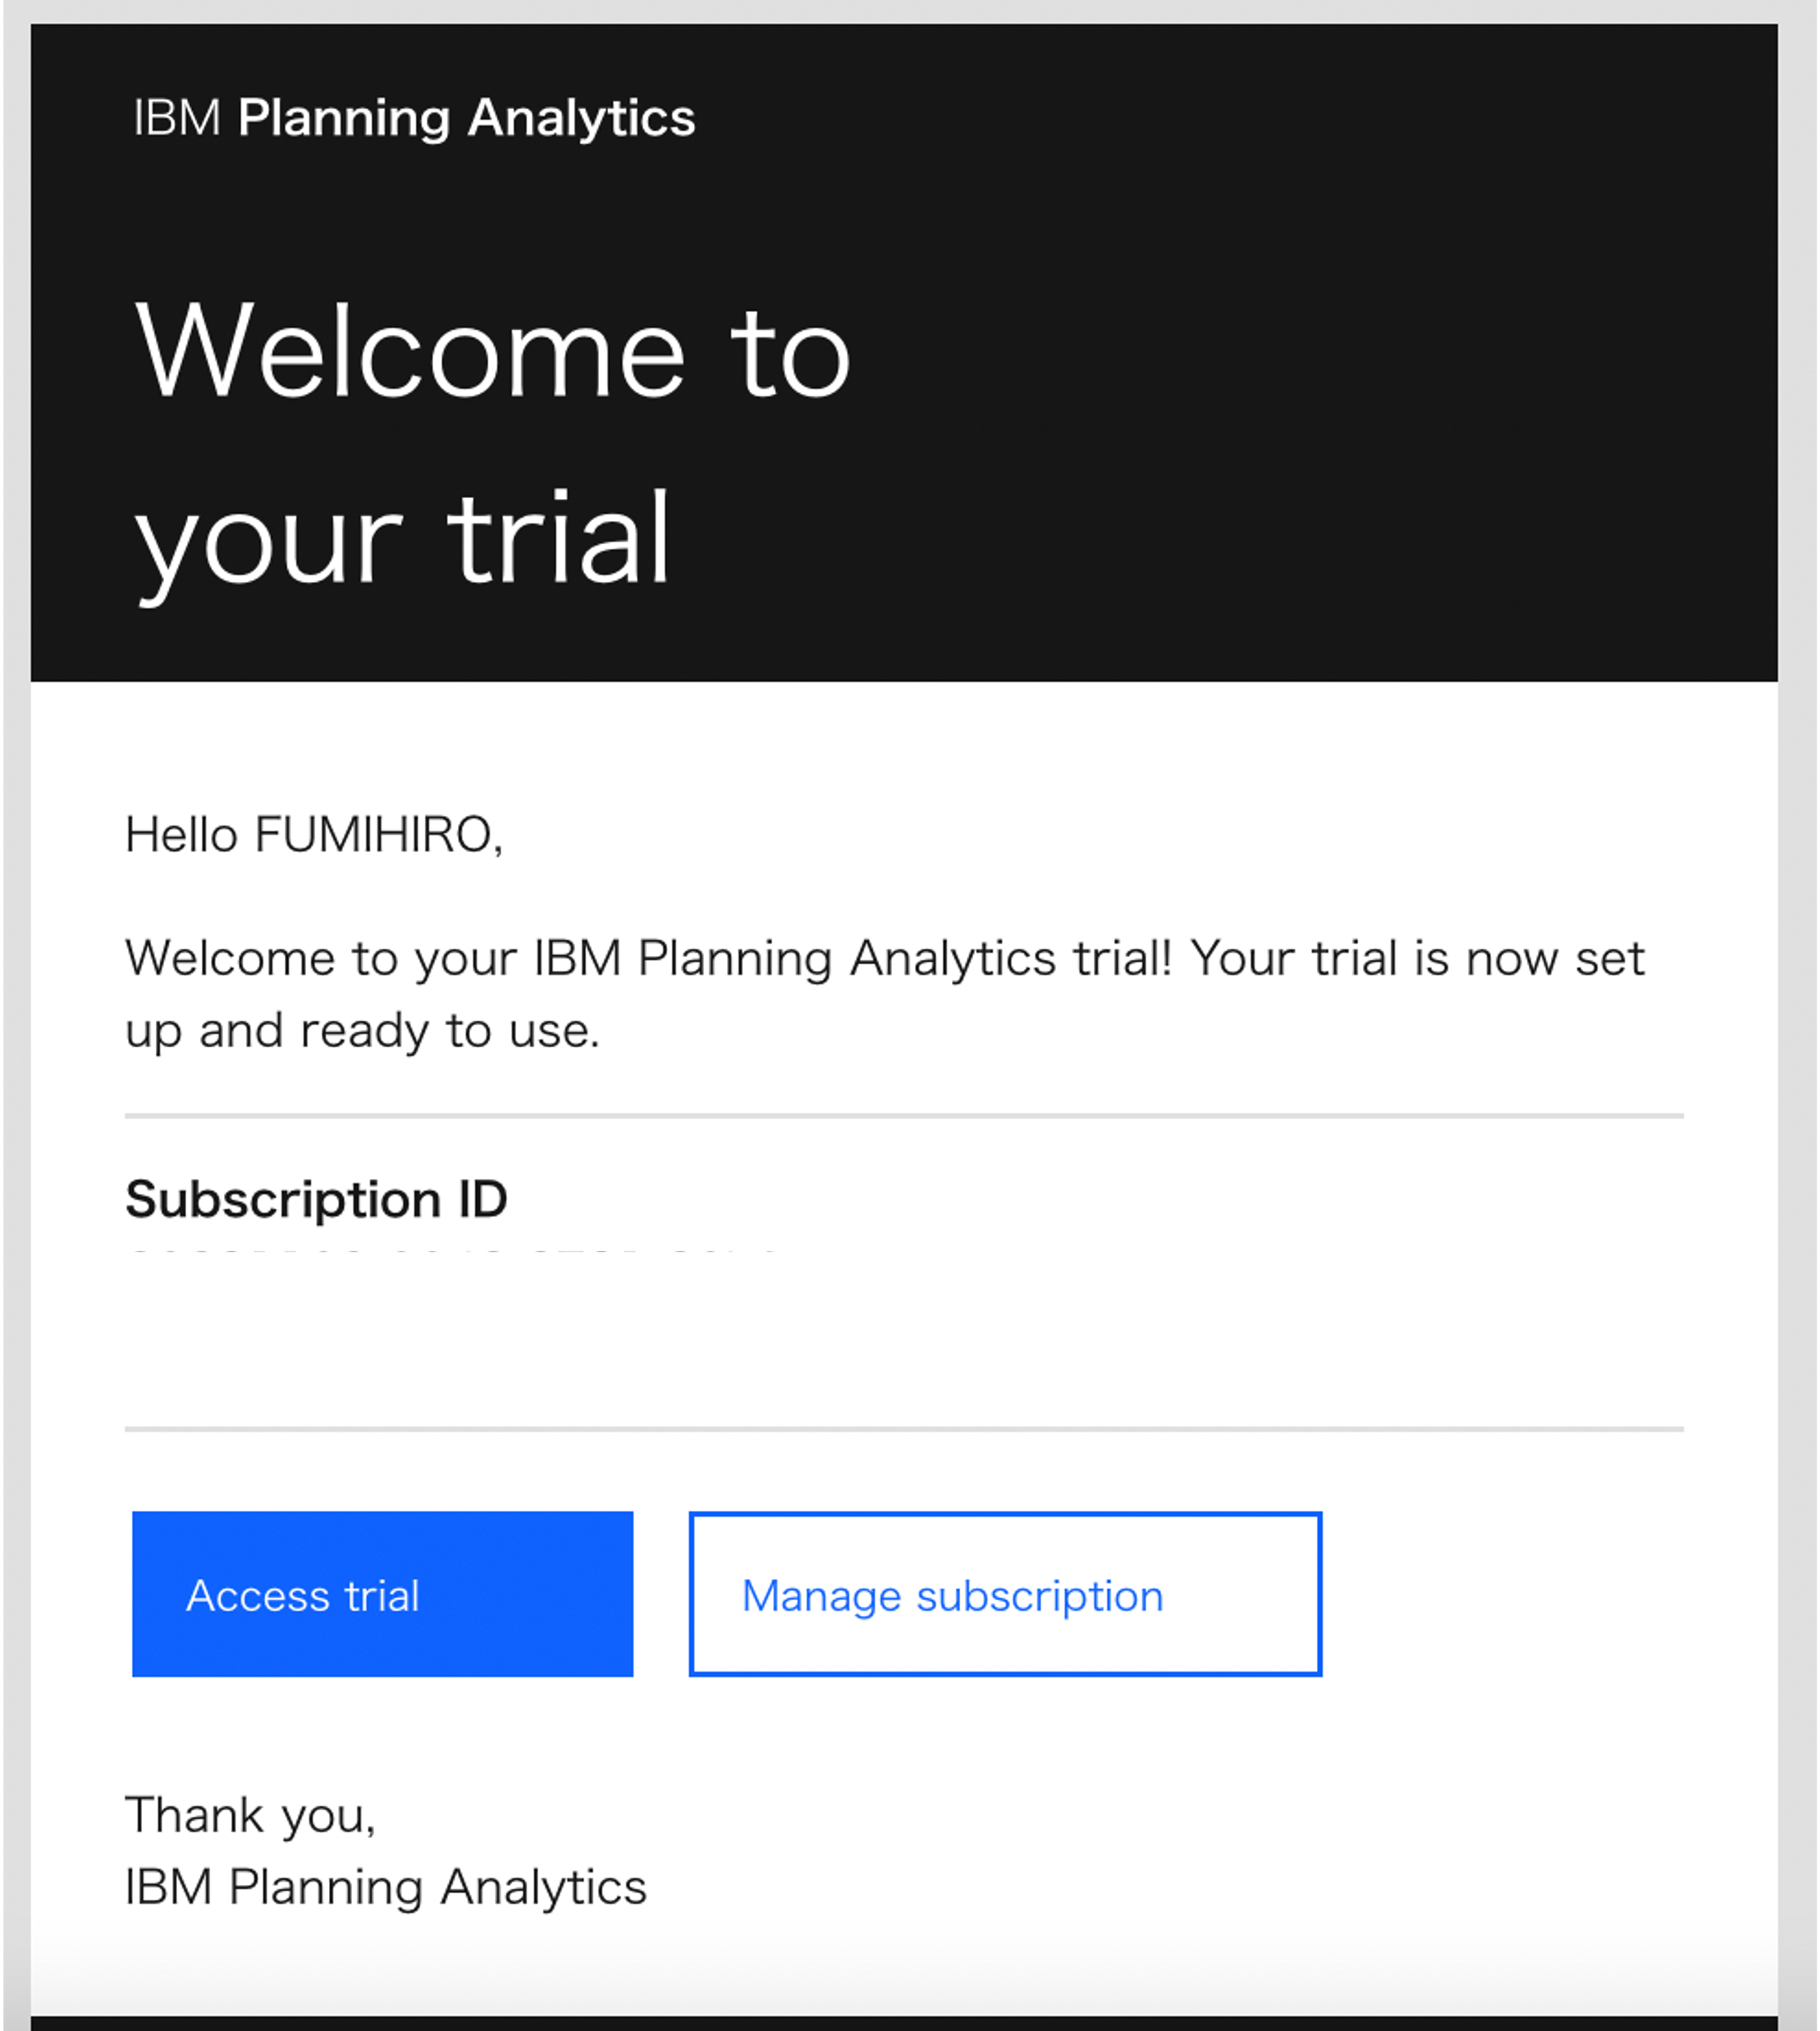The image size is (1820, 2031).
Task: Select the 'Hello' word in greeting
Action: pos(181,834)
